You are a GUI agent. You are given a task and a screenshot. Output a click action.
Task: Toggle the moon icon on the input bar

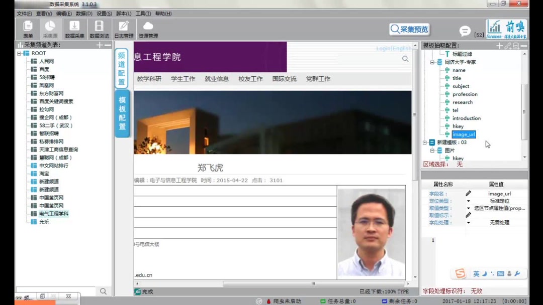click(x=484, y=273)
